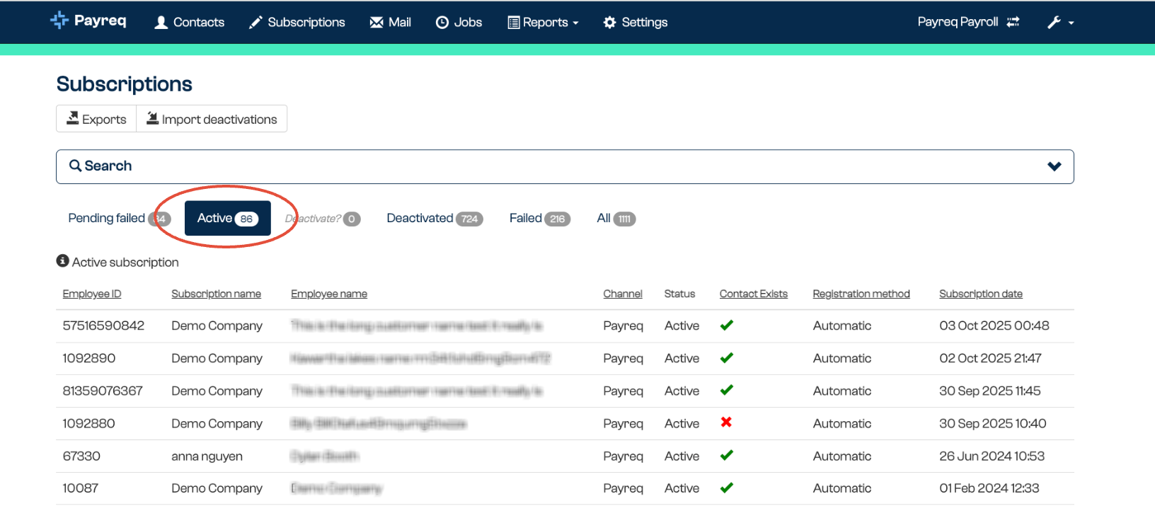Expand the Search panel chevron
This screenshot has width=1155, height=506.
[1055, 166]
